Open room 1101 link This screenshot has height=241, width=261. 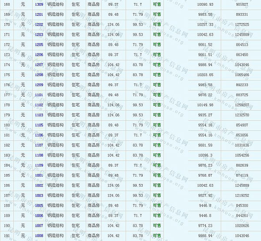point(39,95)
